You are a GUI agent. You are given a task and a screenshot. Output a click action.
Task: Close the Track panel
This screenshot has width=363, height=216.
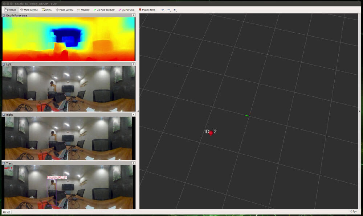134,163
